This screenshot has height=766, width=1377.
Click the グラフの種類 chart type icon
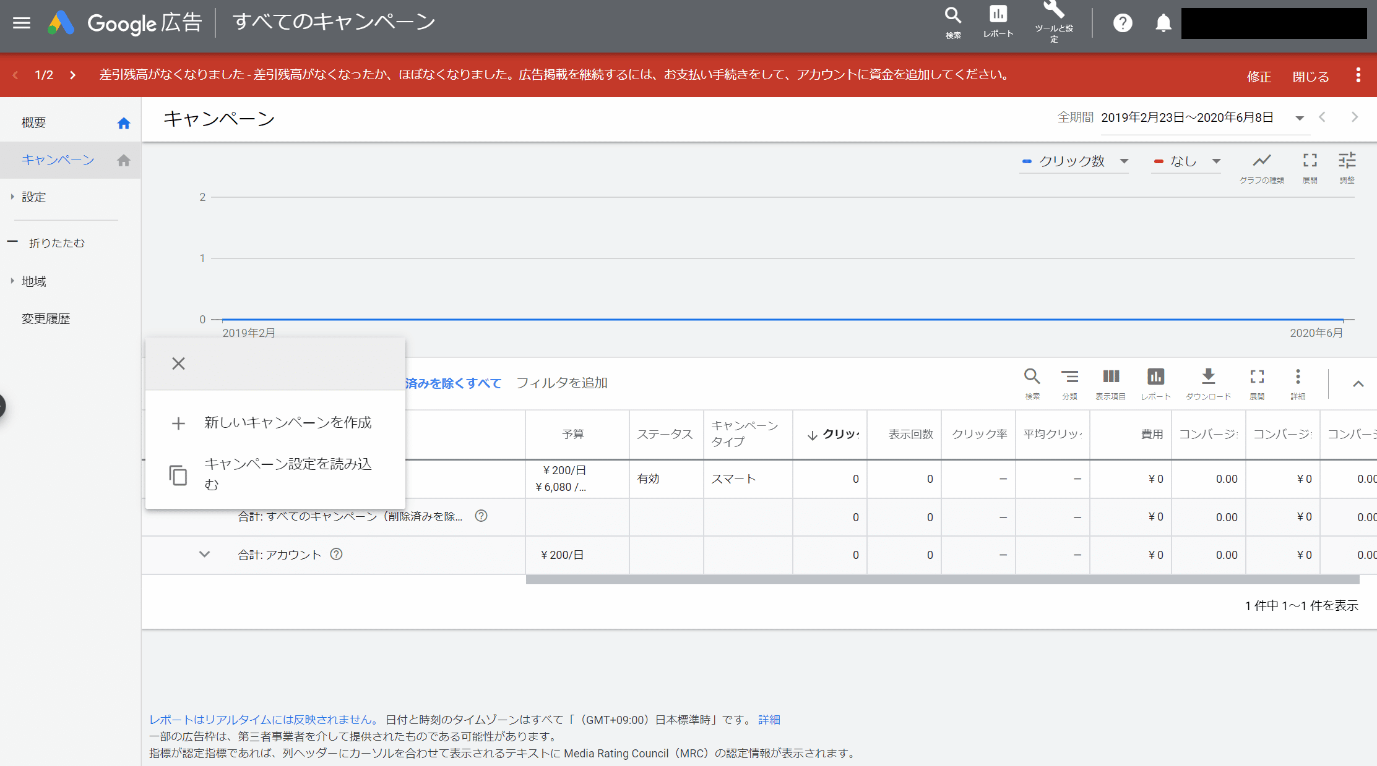pos(1261,161)
